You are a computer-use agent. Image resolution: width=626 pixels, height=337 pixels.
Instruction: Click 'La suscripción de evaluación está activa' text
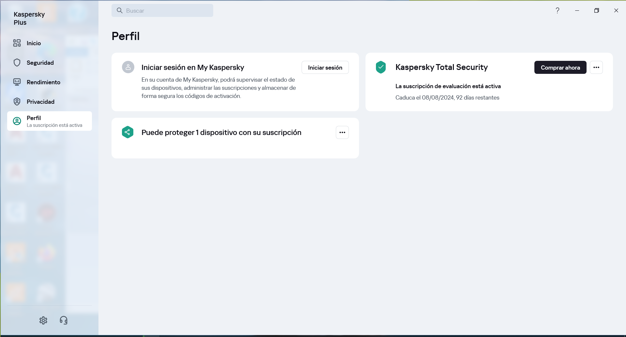[448, 86]
